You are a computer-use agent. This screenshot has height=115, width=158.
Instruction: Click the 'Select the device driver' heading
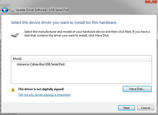point(64,23)
